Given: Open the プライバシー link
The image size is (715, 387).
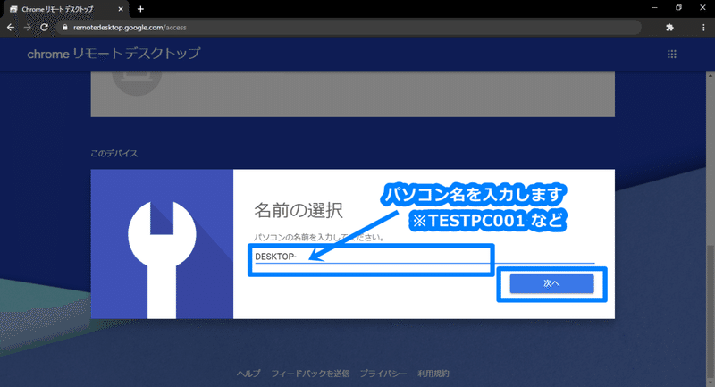Looking at the screenshot, I should pyautogui.click(x=383, y=374).
